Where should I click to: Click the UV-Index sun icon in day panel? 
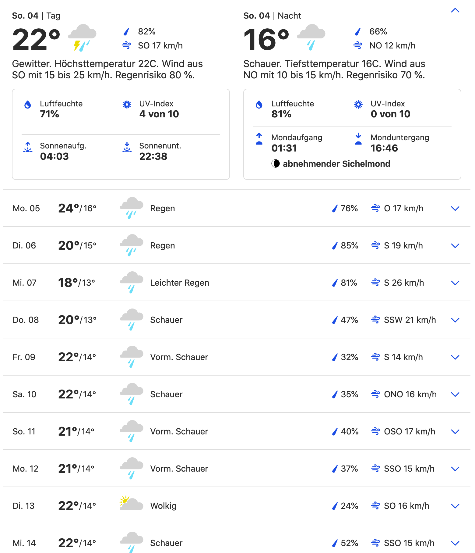tap(127, 105)
